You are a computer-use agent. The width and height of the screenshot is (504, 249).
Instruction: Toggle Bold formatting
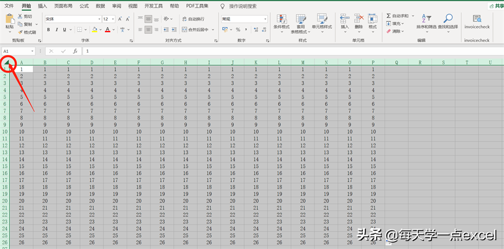pyautogui.click(x=48, y=30)
